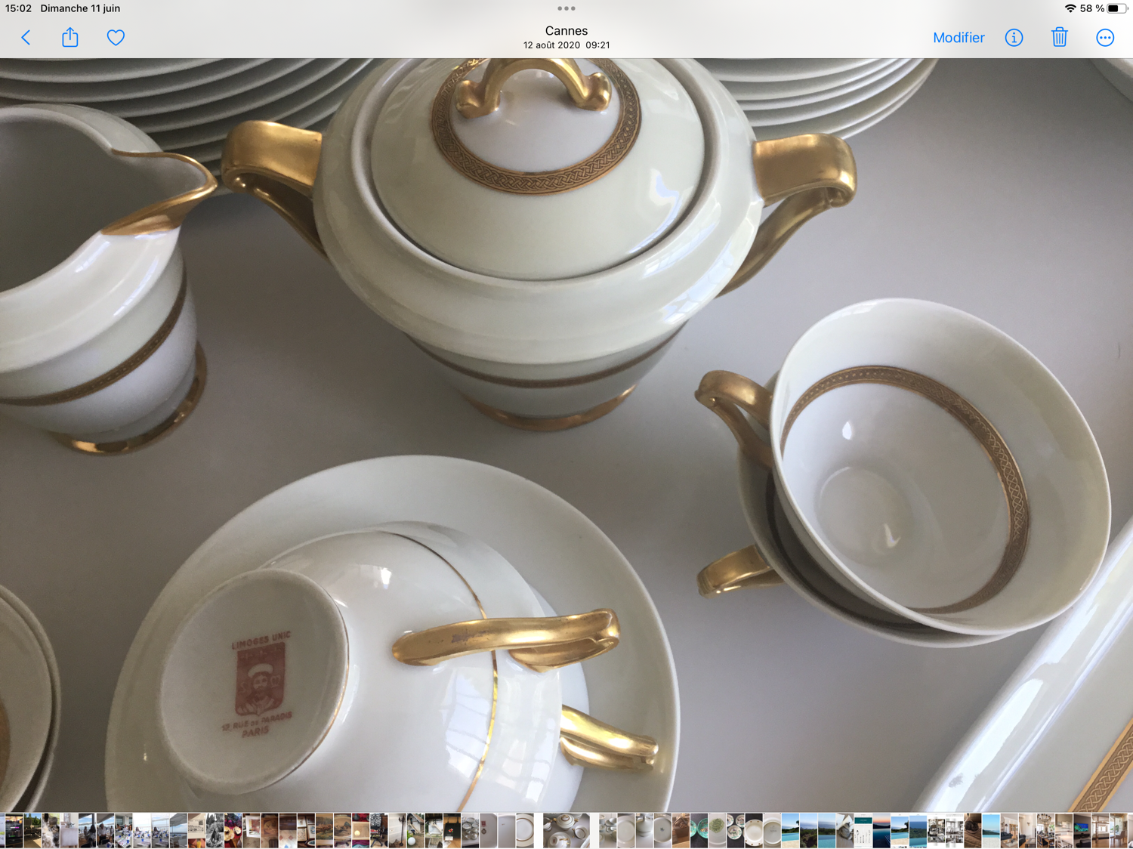Open more options with the ellipsis icon

pyautogui.click(x=1104, y=37)
